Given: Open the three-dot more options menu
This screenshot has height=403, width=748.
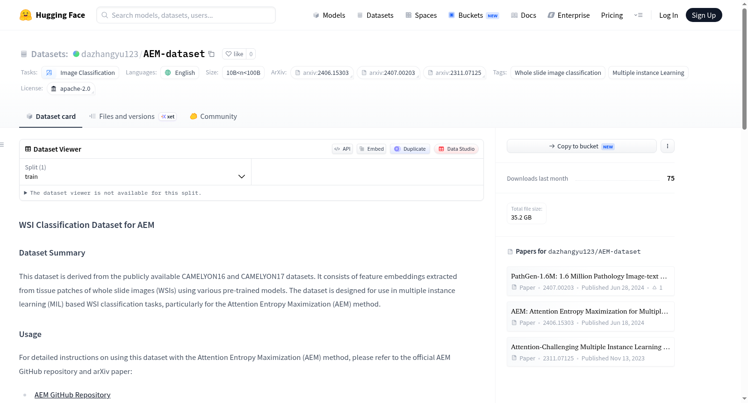Looking at the screenshot, I should (x=668, y=146).
